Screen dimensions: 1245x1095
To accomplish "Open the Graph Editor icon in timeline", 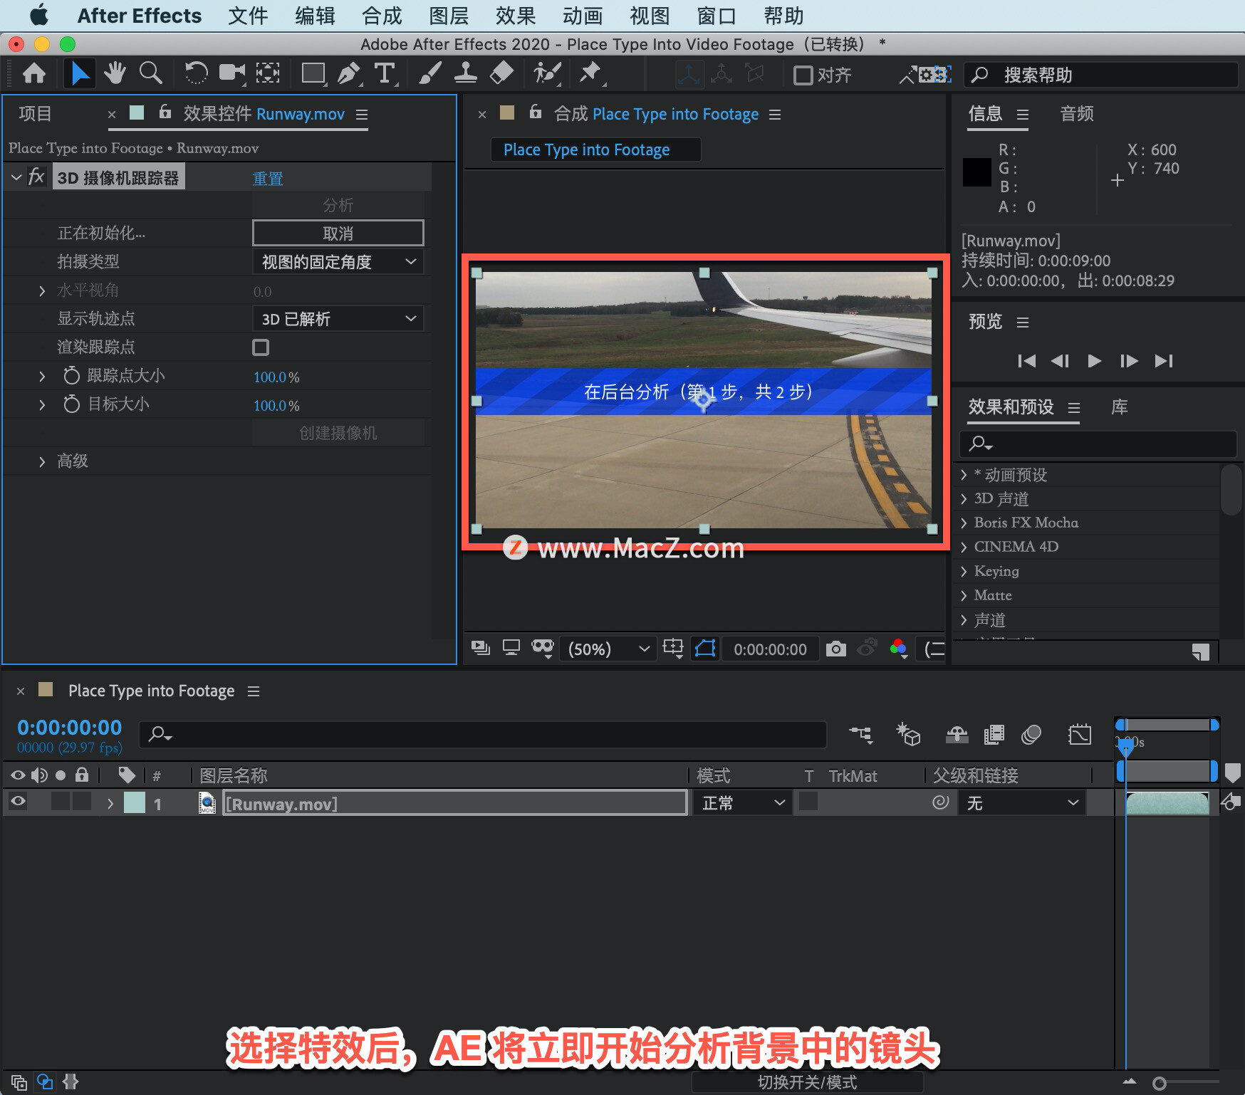I will 1080,734.
